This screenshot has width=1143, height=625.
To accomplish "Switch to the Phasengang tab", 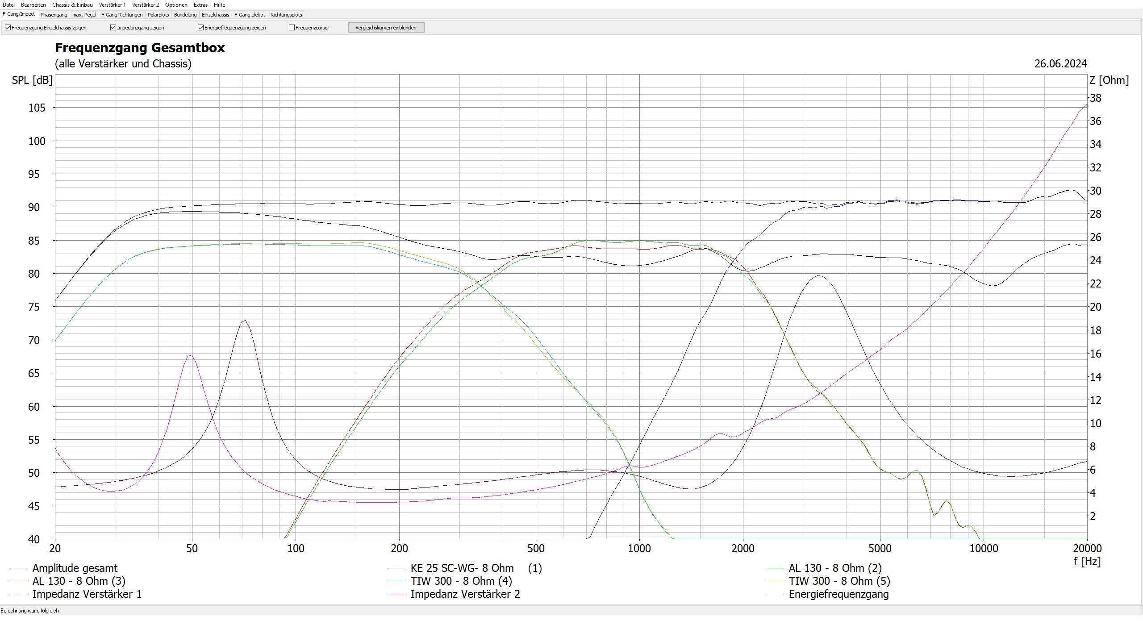I will 54,15.
